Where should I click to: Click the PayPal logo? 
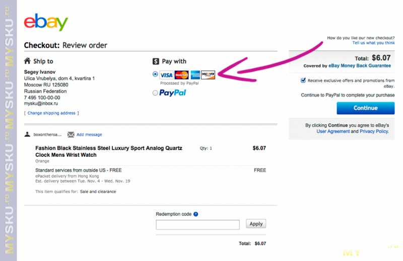click(172, 93)
